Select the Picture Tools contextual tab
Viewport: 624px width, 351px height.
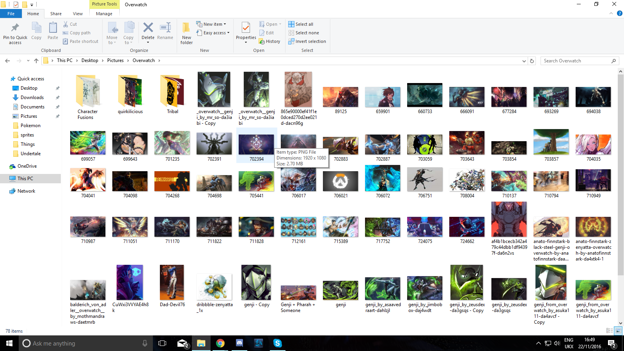[104, 4]
